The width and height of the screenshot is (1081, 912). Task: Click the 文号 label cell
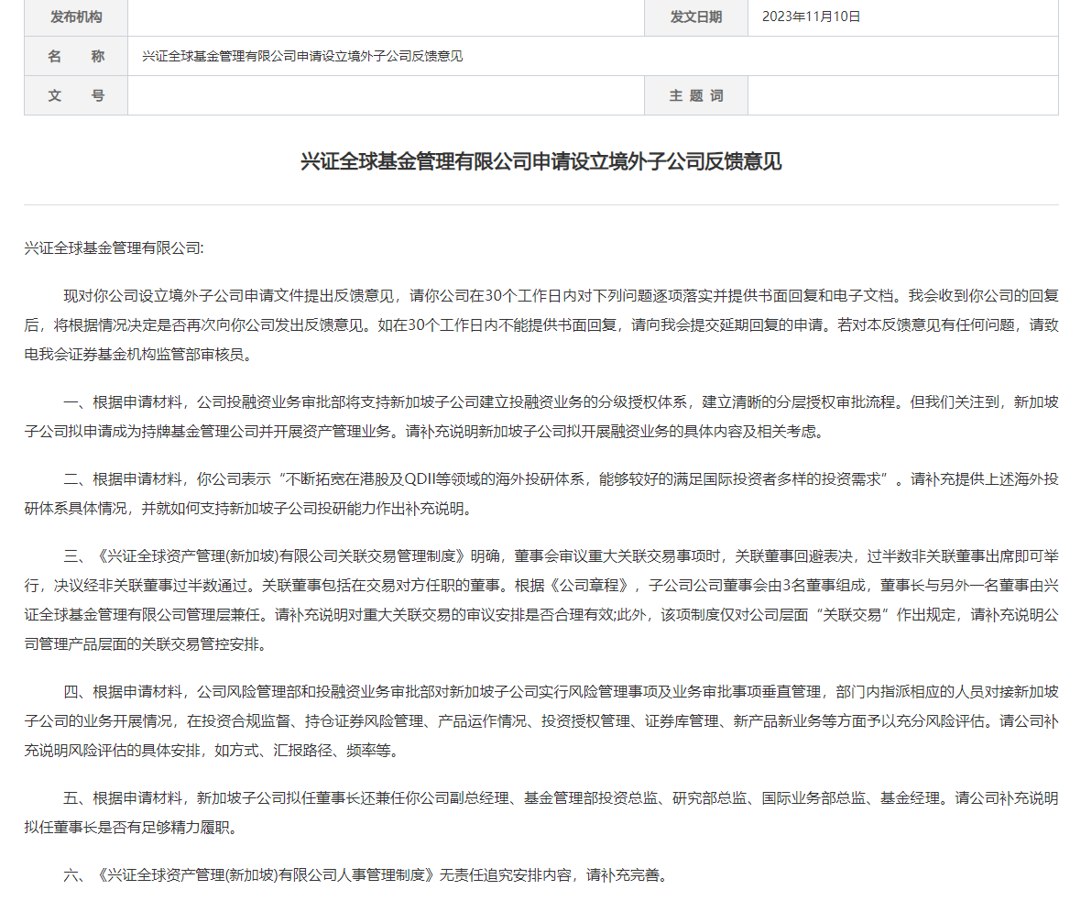tap(76, 95)
